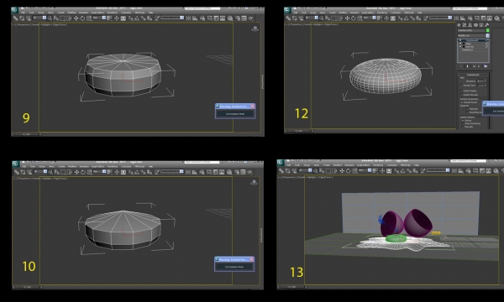Click Bind to Space Warp in screenshot 9
The height and width of the screenshot is (302, 504).
click(x=29, y=18)
